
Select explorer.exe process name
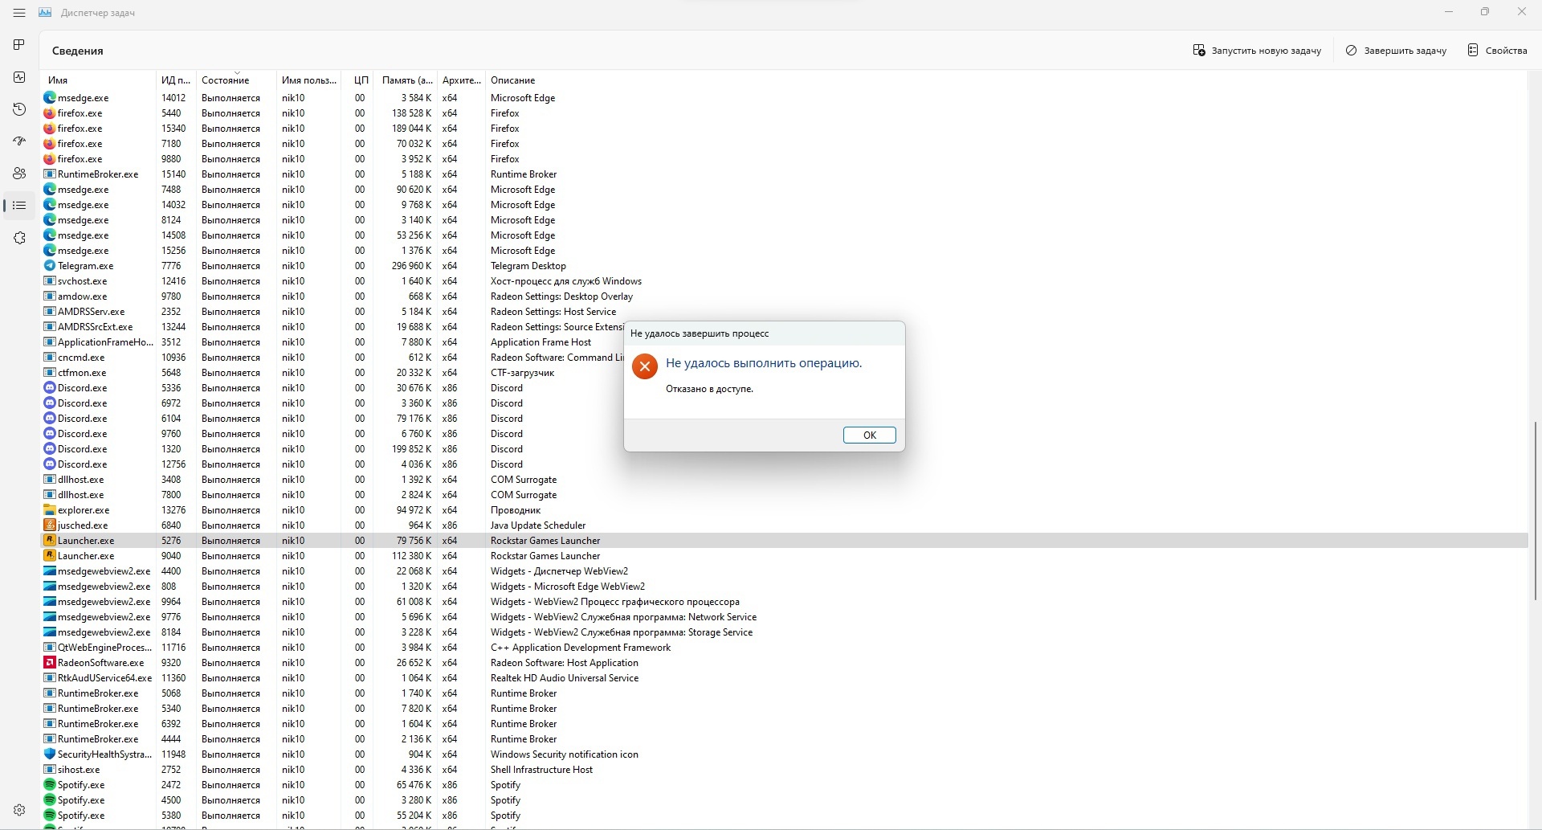[84, 510]
